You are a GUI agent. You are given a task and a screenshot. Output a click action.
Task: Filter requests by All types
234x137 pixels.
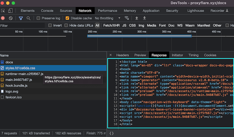point(97,25)
